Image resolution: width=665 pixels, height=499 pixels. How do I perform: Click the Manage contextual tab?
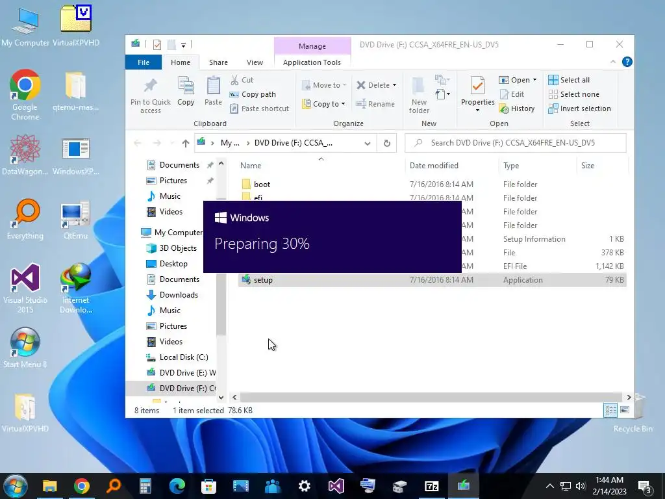312,46
